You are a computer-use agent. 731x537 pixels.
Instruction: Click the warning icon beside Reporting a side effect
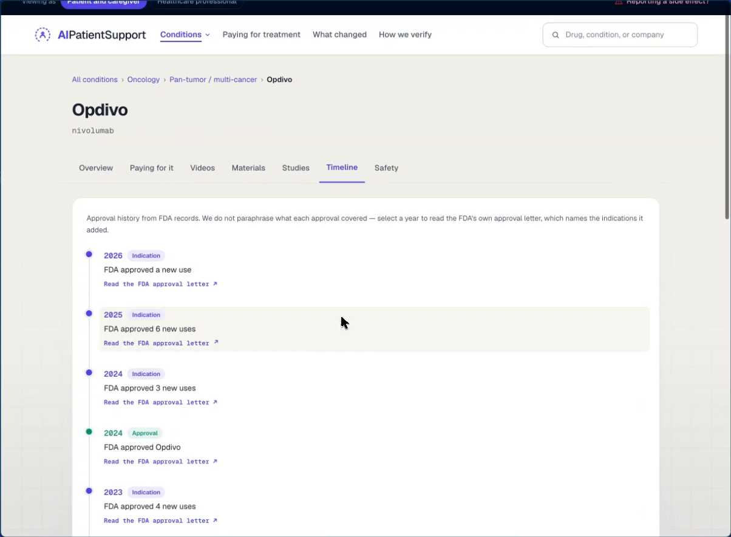[619, 2]
